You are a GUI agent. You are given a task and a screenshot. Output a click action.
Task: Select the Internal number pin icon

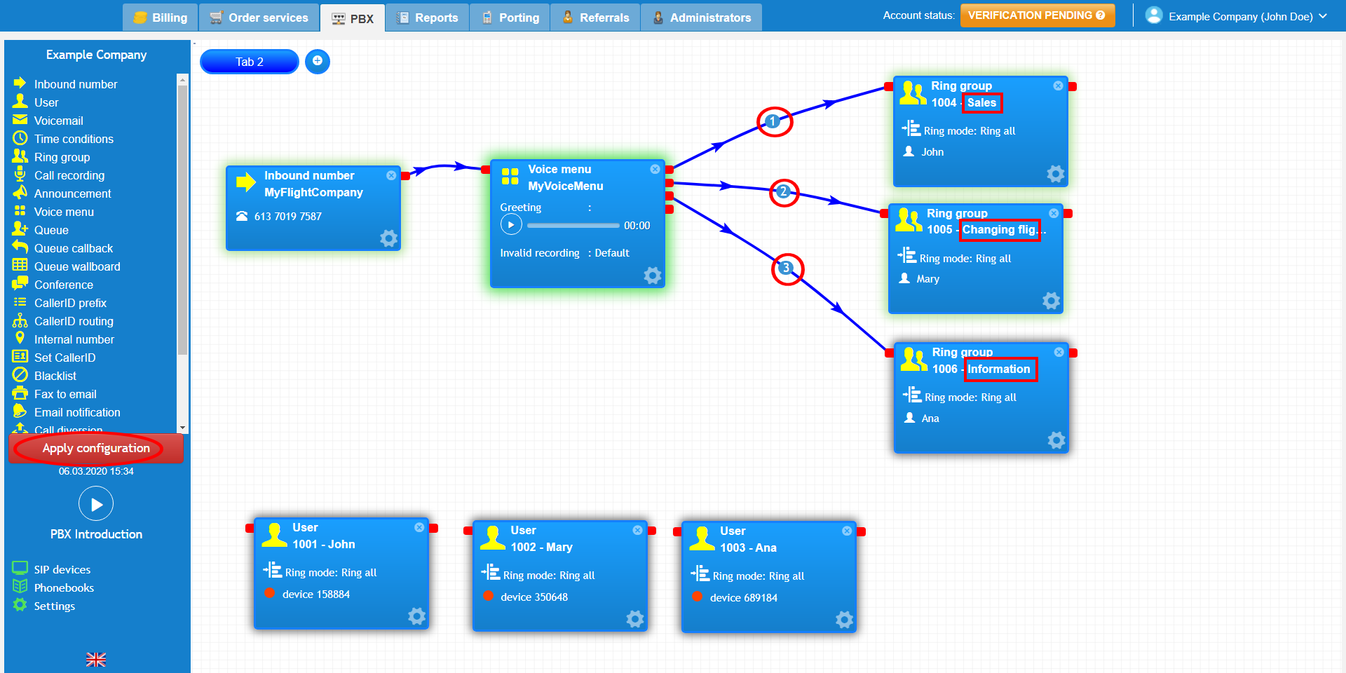[x=20, y=339]
